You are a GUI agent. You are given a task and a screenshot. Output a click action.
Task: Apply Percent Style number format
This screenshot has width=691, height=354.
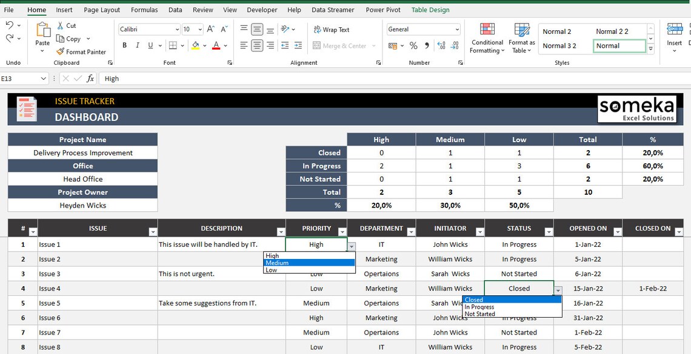[413, 45]
